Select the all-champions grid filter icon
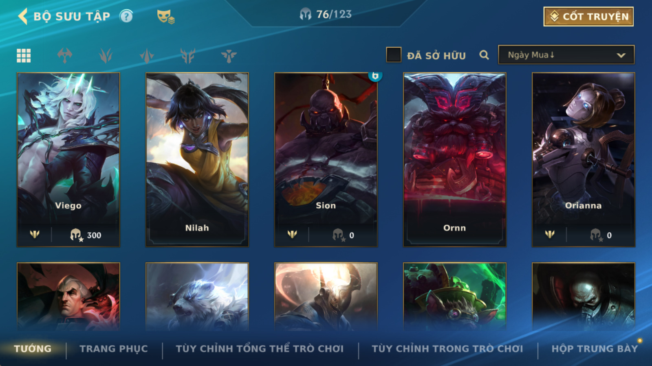 coord(24,56)
